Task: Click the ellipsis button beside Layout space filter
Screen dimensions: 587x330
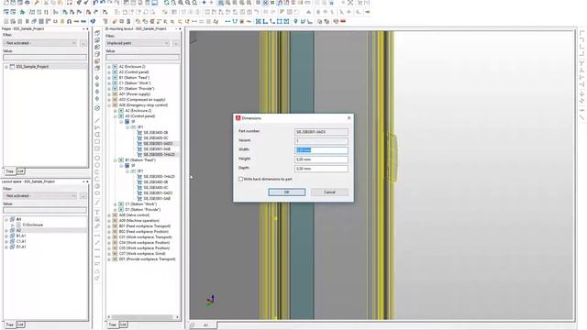Action: 83,195
